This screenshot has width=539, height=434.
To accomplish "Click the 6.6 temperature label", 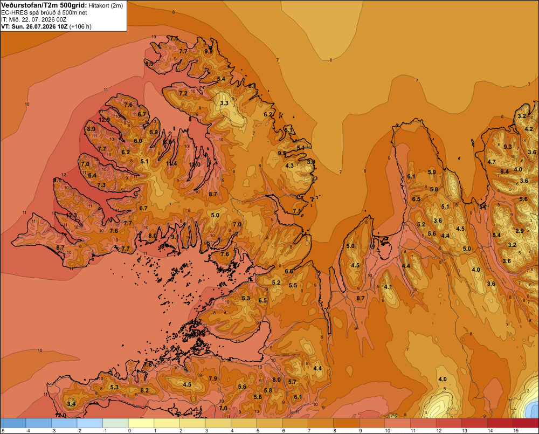I will tap(289, 271).
